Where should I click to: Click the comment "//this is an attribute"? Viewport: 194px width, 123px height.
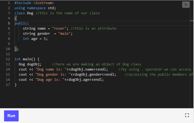click(x=93, y=29)
